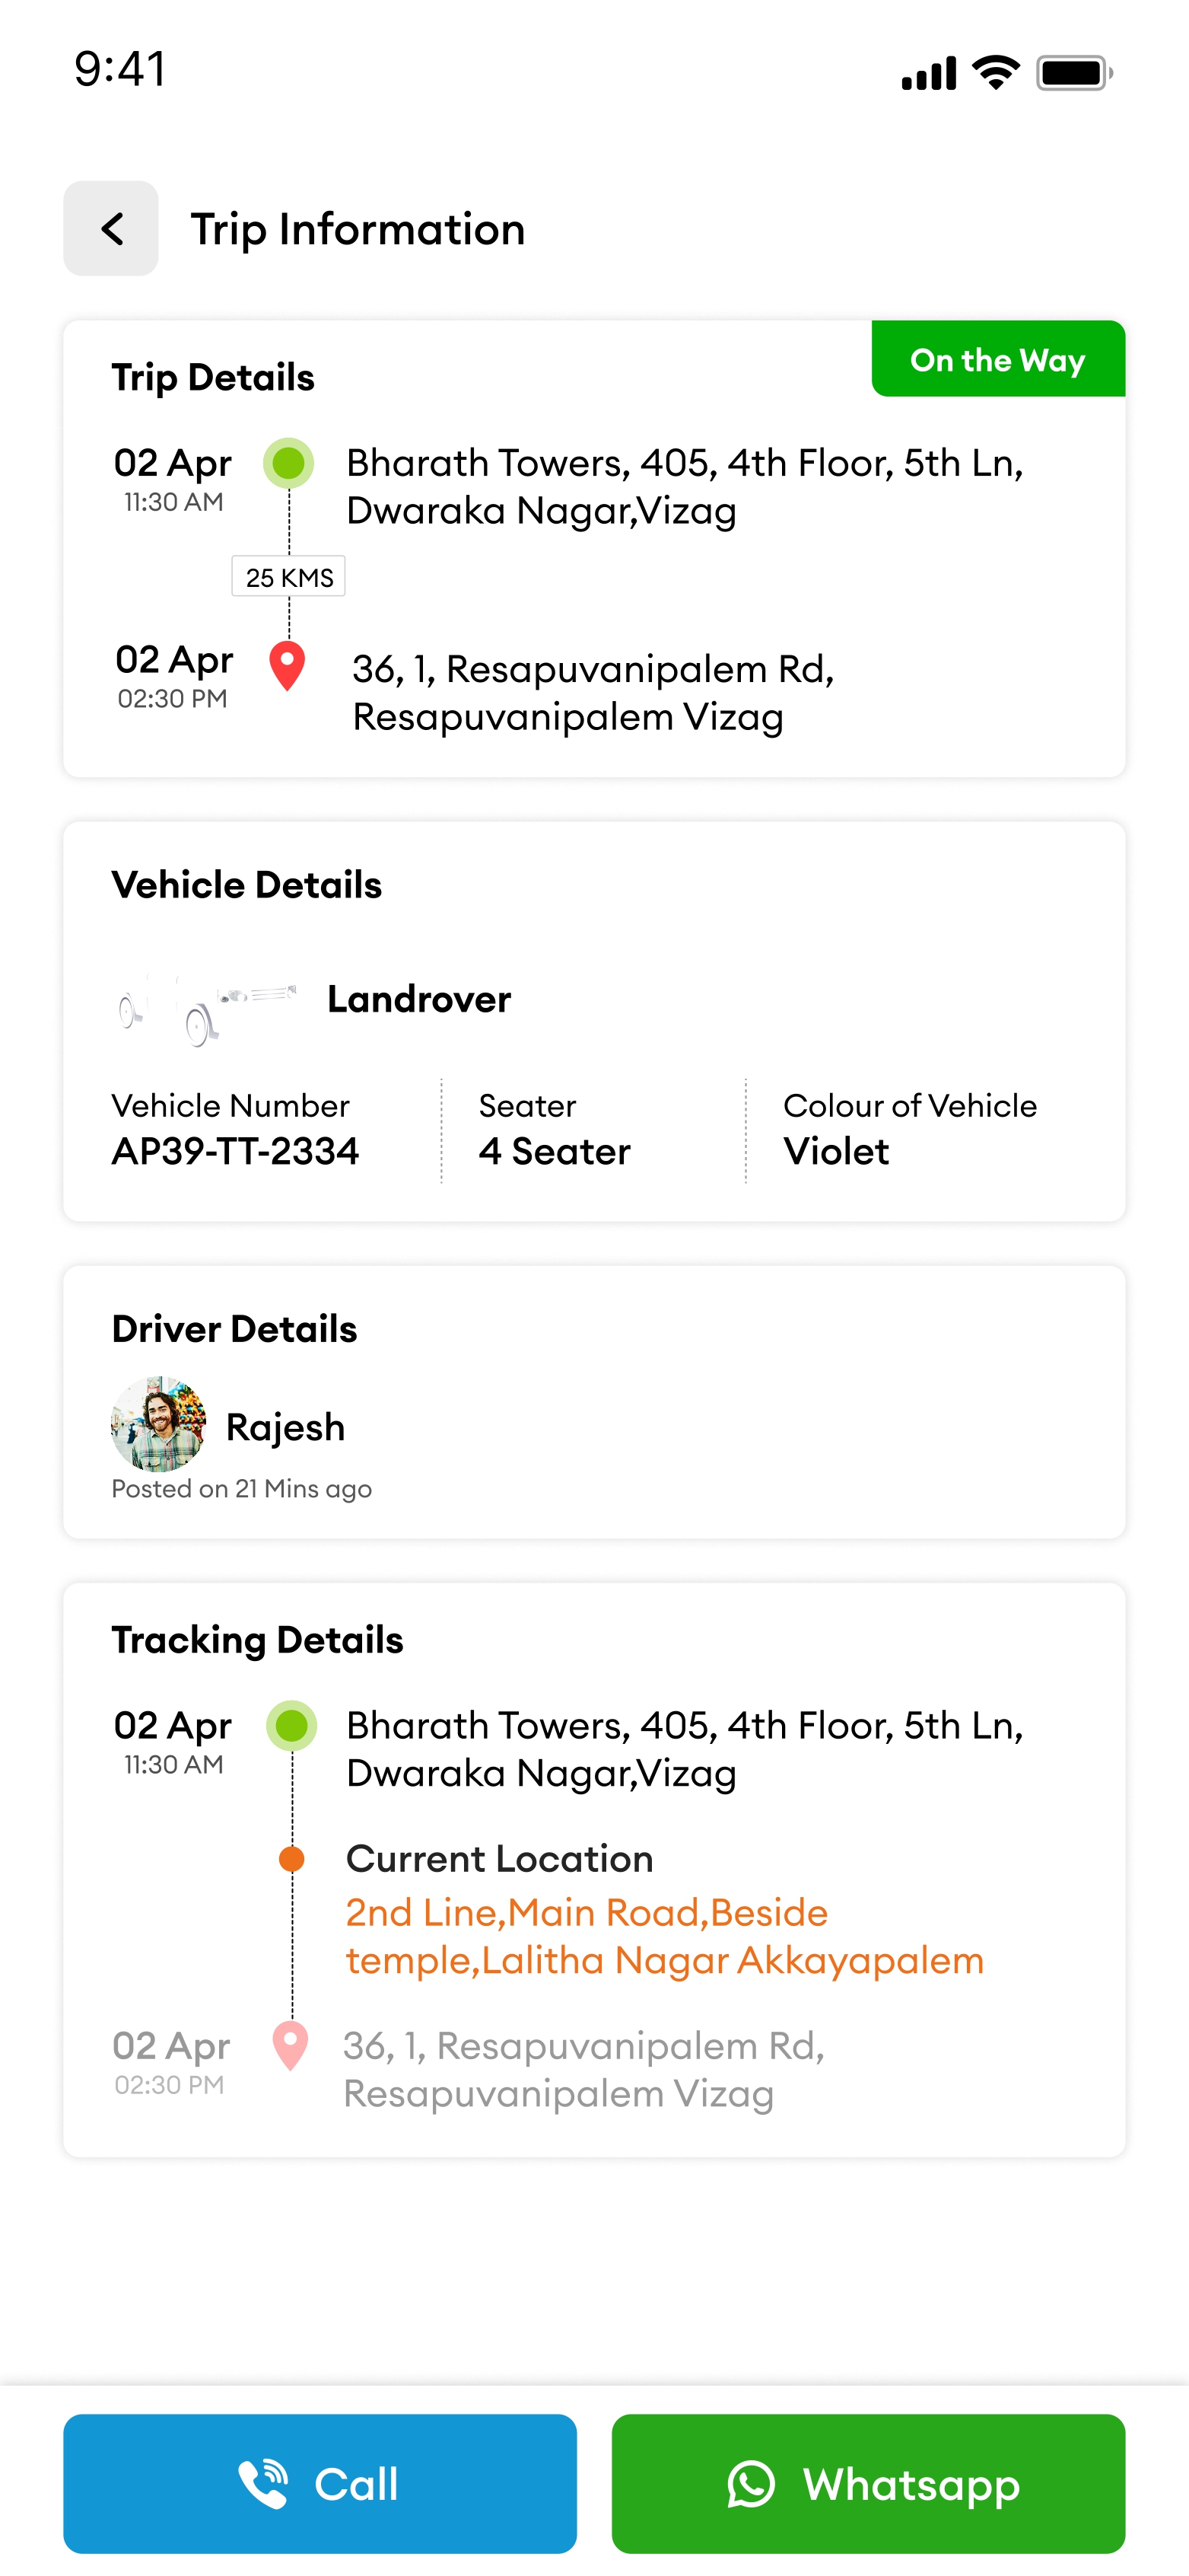Tap driver Rajesh's profile photo
The height and width of the screenshot is (2576, 1189).
(159, 1423)
